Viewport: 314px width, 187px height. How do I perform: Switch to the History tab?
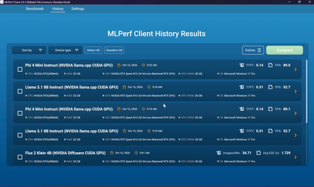coord(58,9)
